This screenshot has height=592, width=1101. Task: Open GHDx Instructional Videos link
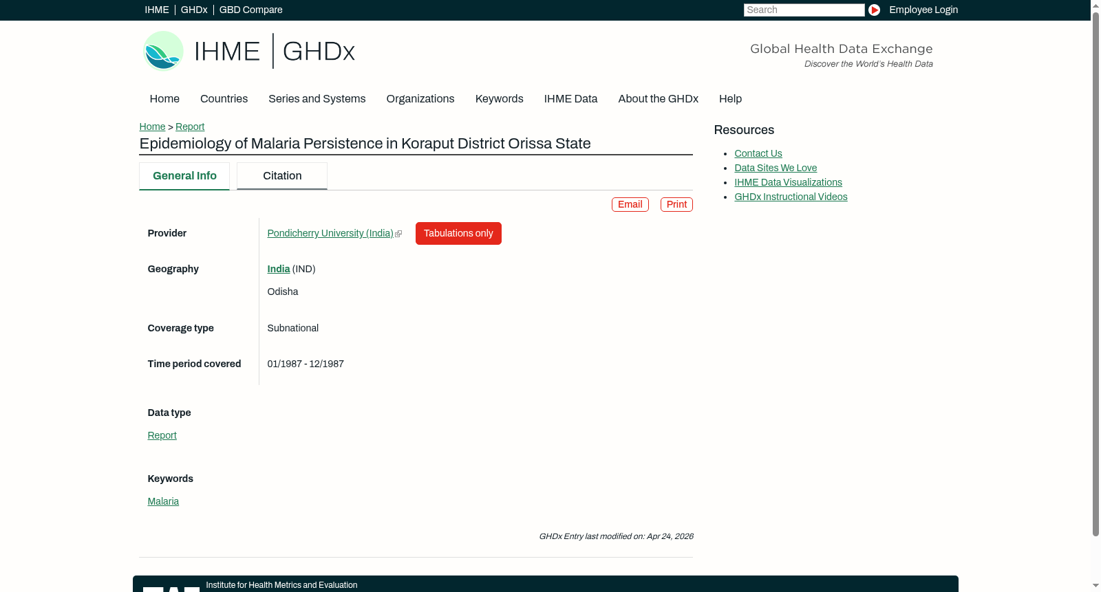pyautogui.click(x=791, y=197)
